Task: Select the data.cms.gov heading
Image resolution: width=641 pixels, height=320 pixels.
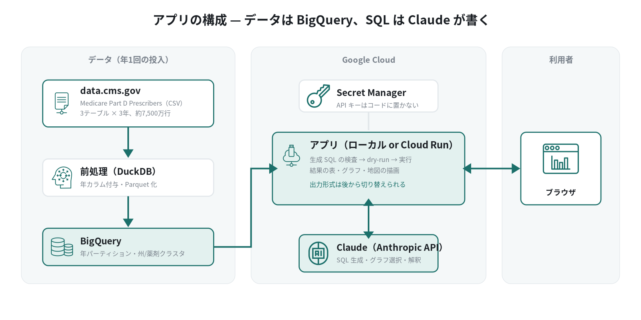Action: click(110, 91)
